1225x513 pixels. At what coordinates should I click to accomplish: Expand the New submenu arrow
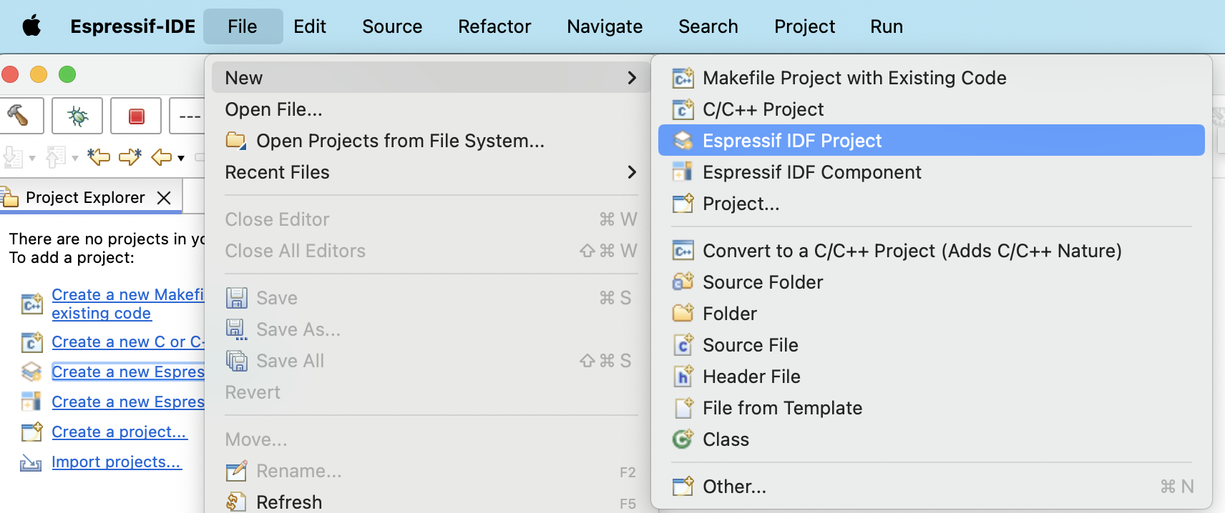tap(632, 78)
